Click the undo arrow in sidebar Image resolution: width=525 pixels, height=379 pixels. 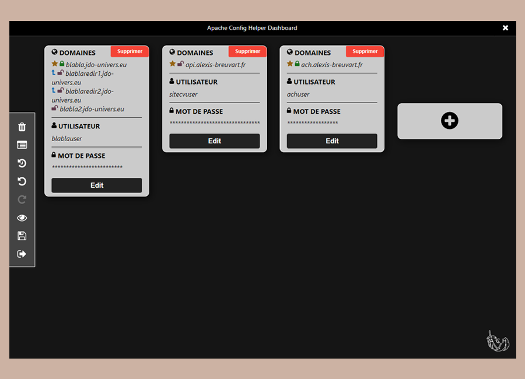tap(22, 181)
